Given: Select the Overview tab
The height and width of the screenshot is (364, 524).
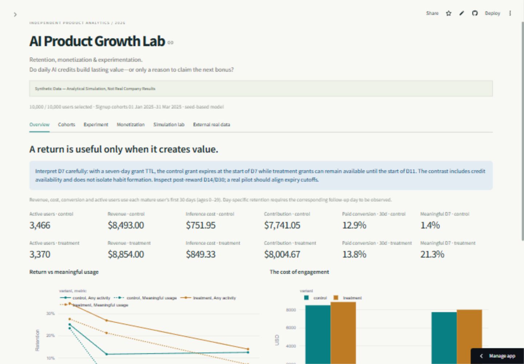Looking at the screenshot, I should click(39, 124).
